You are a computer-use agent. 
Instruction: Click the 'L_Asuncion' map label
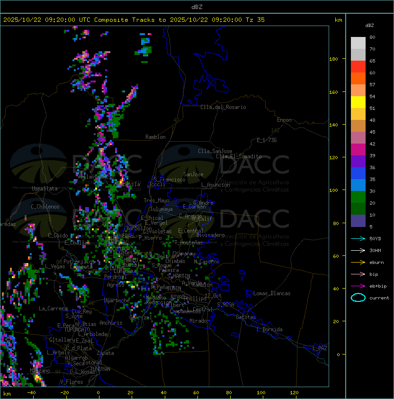215,185
